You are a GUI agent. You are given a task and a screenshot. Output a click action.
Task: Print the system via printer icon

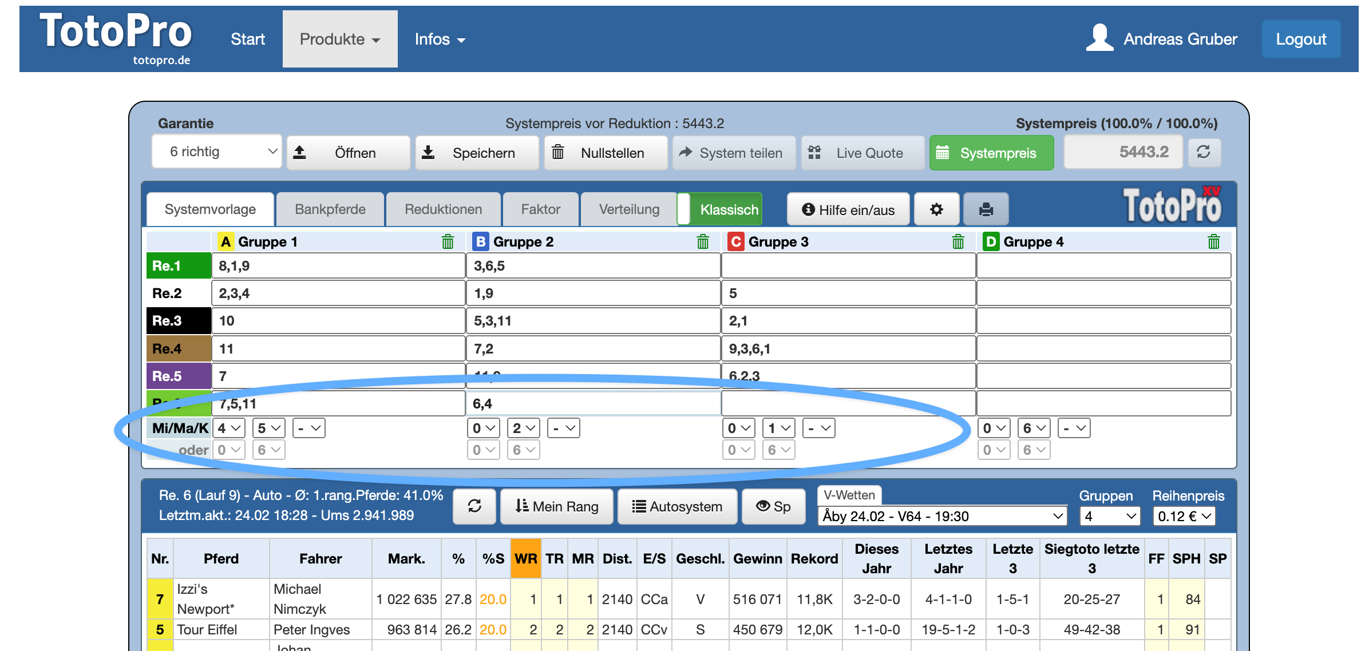click(986, 209)
